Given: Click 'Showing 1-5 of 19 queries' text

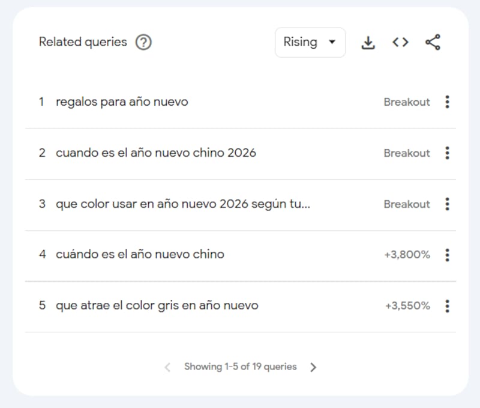Looking at the screenshot, I should [x=240, y=367].
